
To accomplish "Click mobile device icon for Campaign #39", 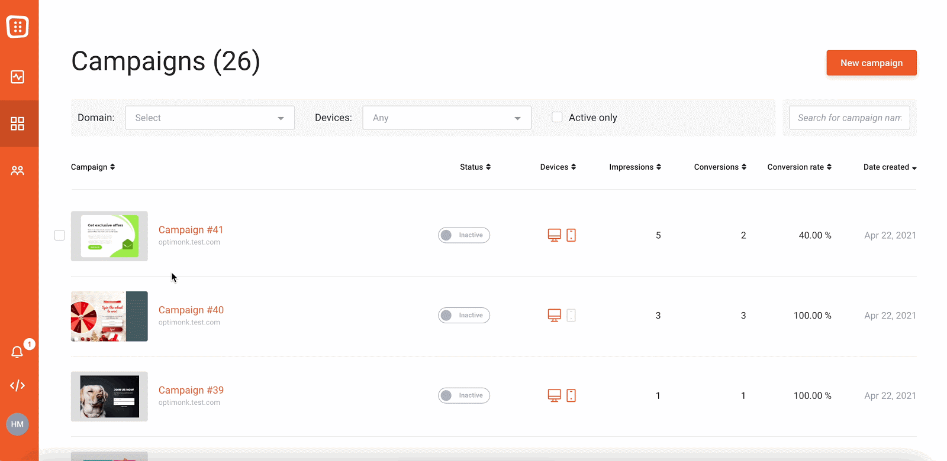I will coord(571,395).
